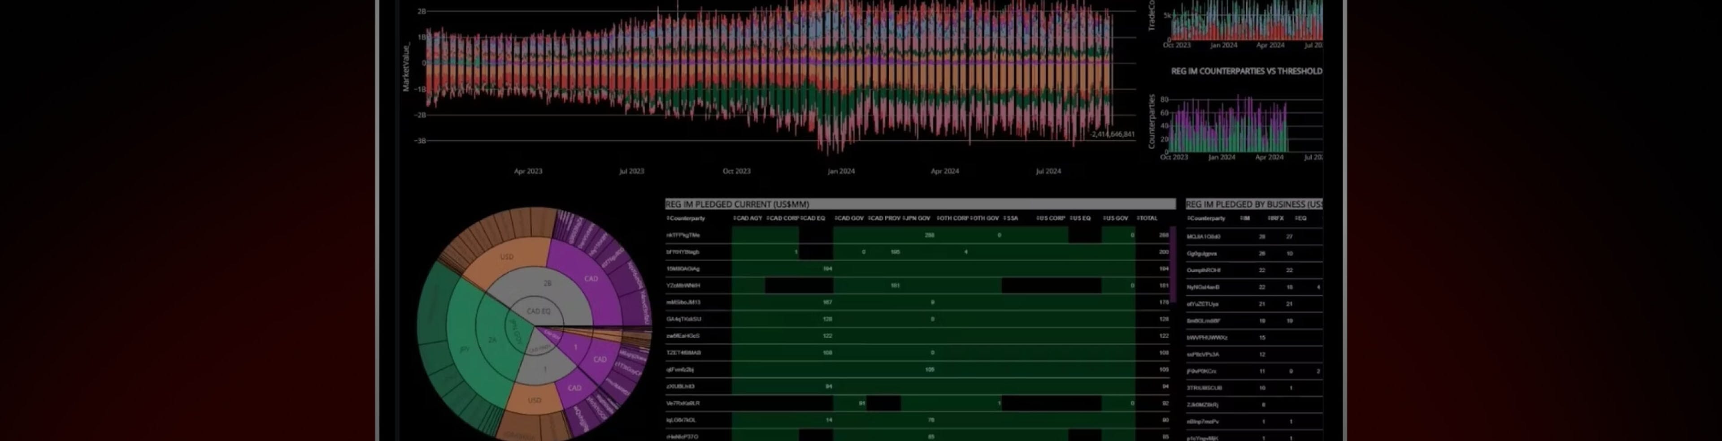Click the -2,414,646,841 value label on chart
The height and width of the screenshot is (441, 1722).
coord(1112,134)
